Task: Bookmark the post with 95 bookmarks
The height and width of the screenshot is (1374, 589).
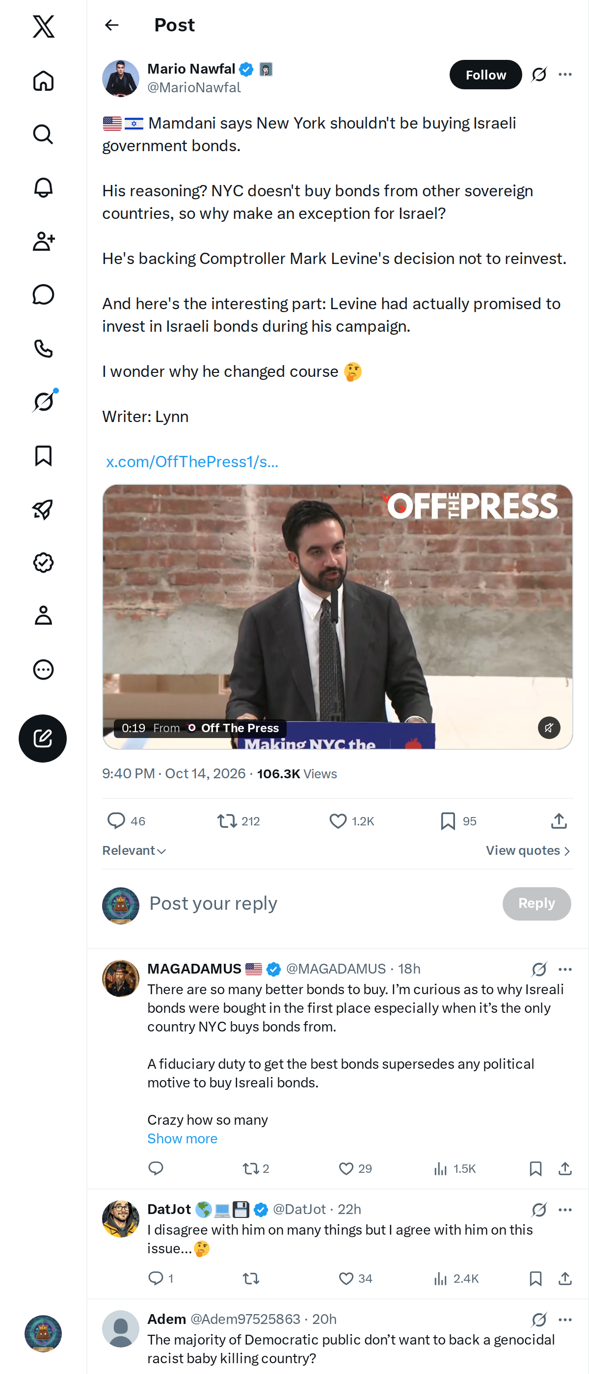Action: pyautogui.click(x=458, y=821)
